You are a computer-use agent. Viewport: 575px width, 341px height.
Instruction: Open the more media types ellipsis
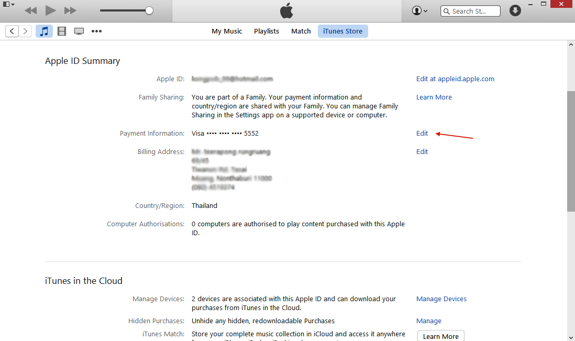96,31
